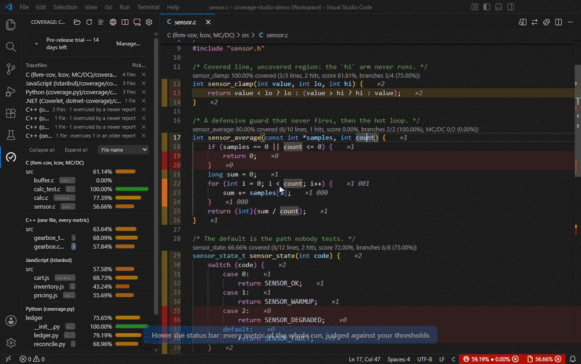The height and width of the screenshot is (364, 581).
Task: Open the Search view in the activity bar
Action: 10,46
